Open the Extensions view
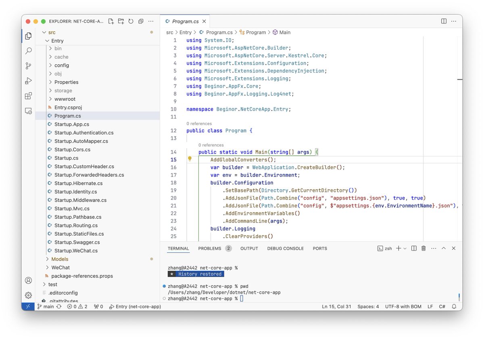This screenshot has width=484, height=339. pos(28,96)
